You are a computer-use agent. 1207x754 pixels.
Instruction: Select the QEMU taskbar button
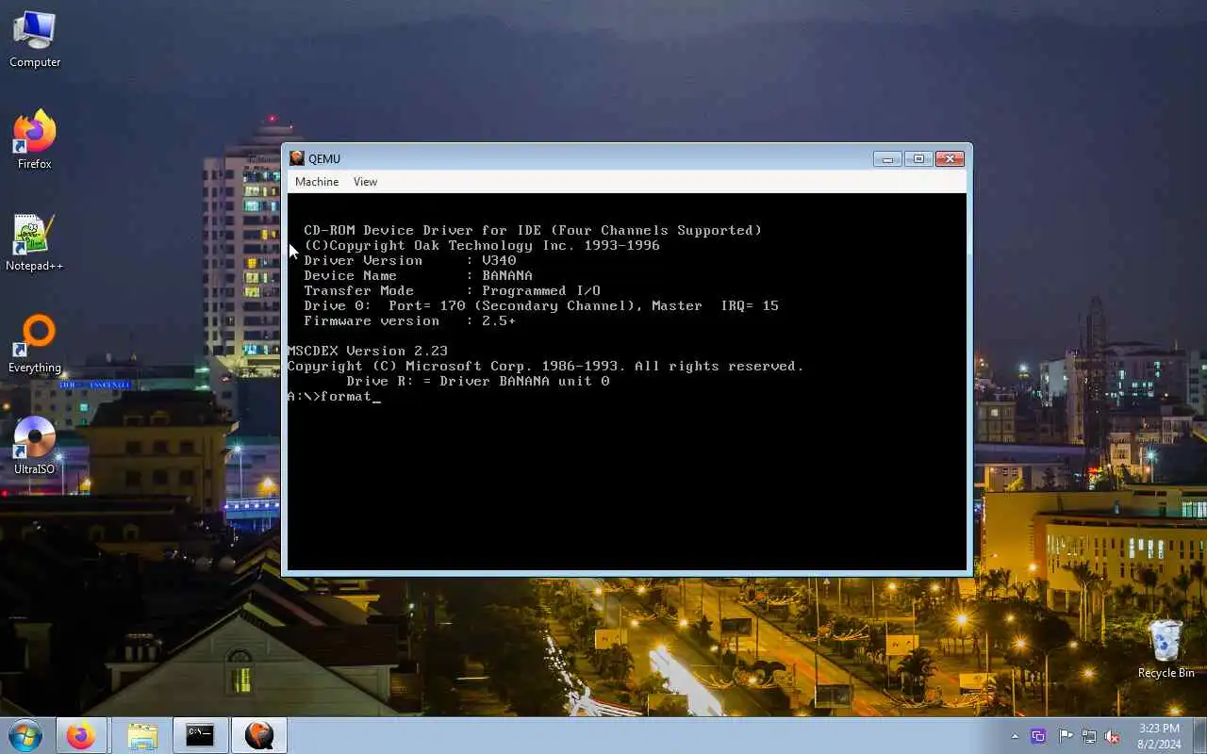pos(259,735)
